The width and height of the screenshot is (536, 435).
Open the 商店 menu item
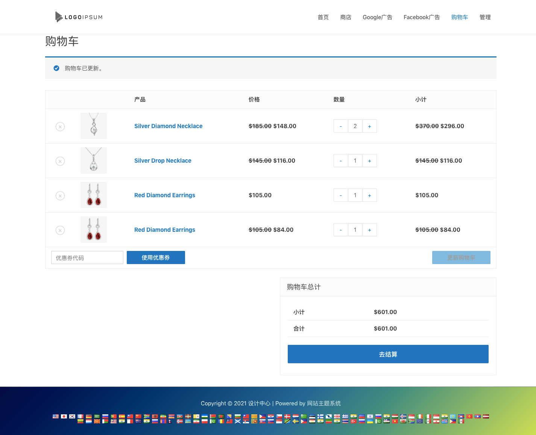click(346, 17)
